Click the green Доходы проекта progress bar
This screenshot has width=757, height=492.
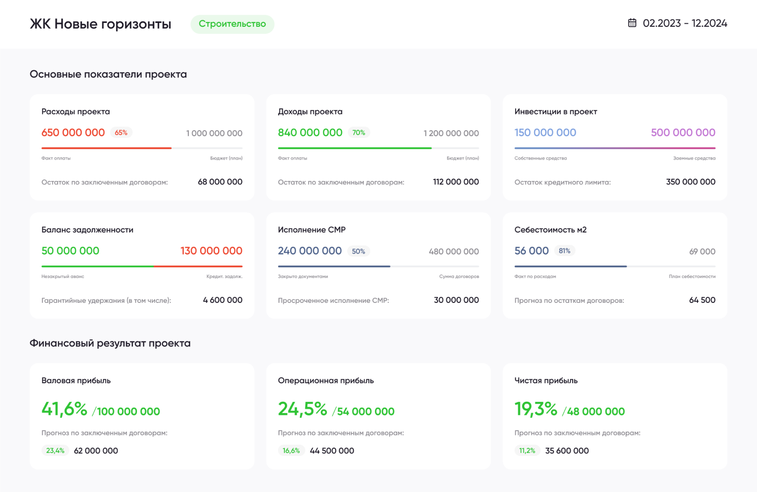[378, 148]
